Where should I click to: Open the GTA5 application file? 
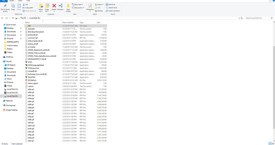tap(30, 62)
